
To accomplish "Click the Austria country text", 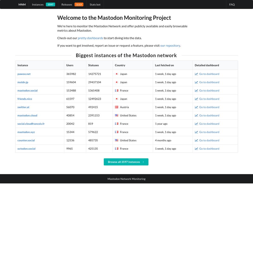I will (124, 107).
